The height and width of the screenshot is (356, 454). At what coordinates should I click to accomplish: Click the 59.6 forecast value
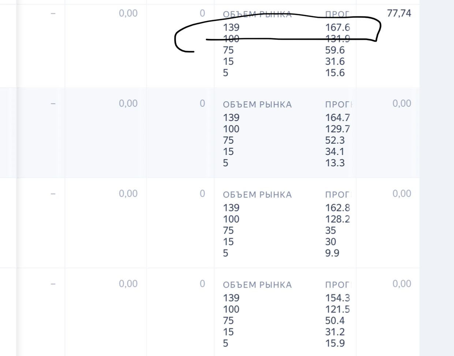click(x=335, y=50)
